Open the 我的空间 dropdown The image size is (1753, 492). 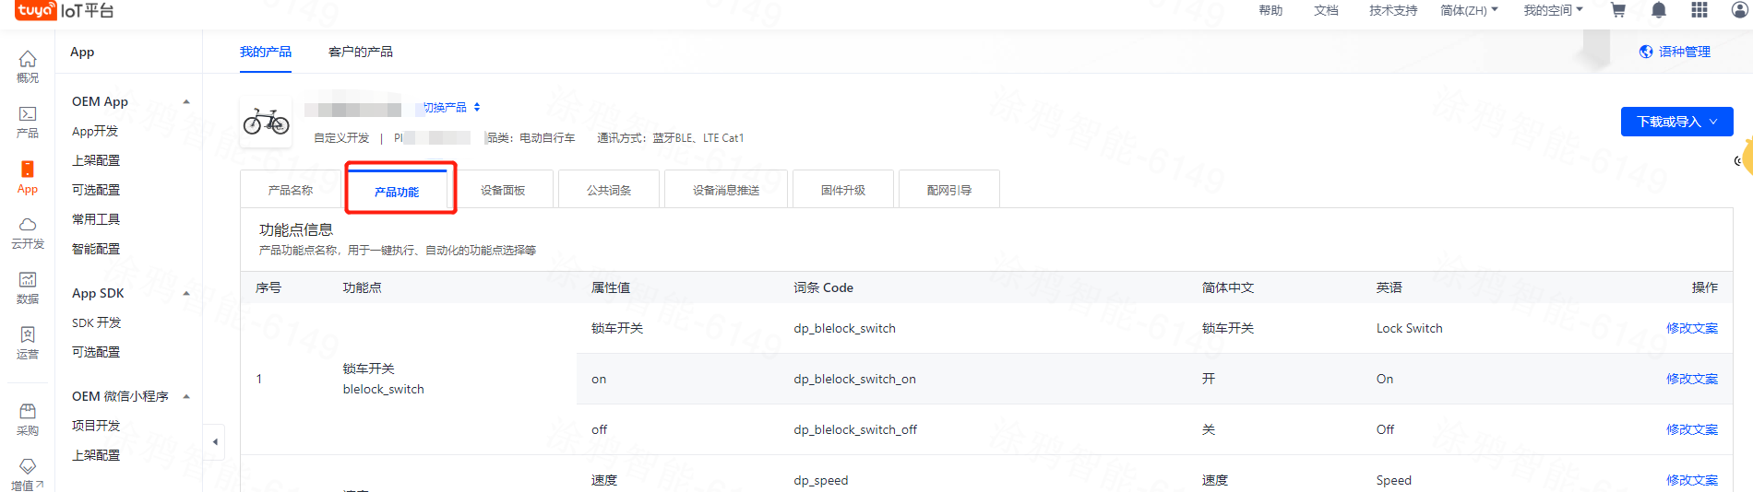click(x=1553, y=10)
